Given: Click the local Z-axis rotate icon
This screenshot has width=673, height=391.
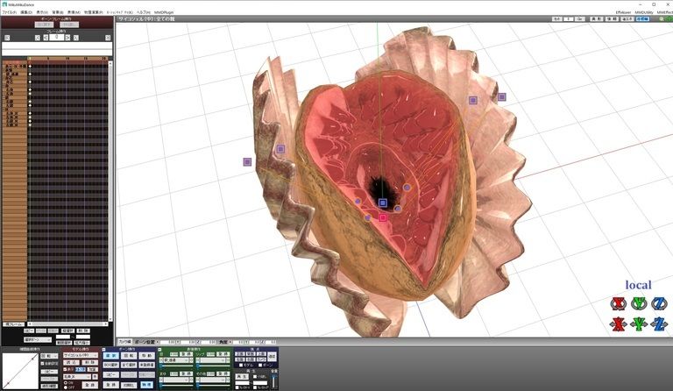Looking at the screenshot, I should (659, 303).
